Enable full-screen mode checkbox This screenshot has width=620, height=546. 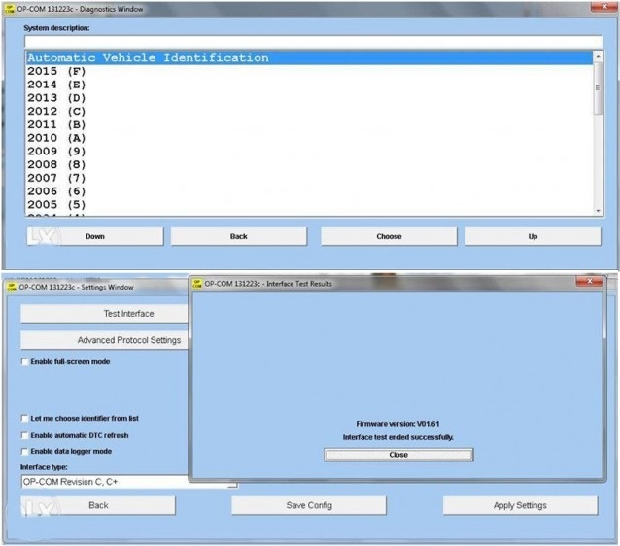pyautogui.click(x=24, y=362)
